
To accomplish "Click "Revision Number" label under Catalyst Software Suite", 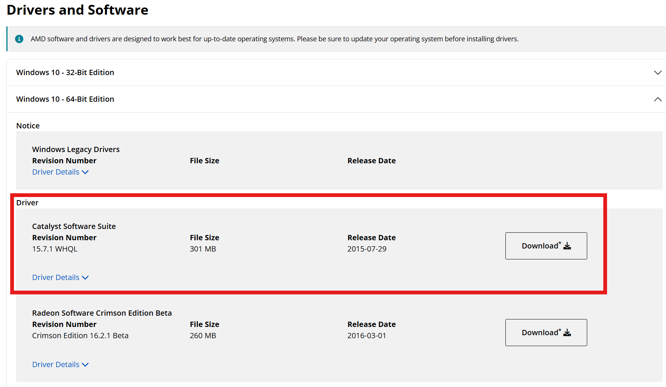I will (64, 238).
